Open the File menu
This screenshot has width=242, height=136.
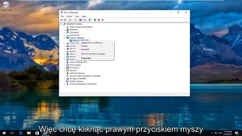coord(62,16)
